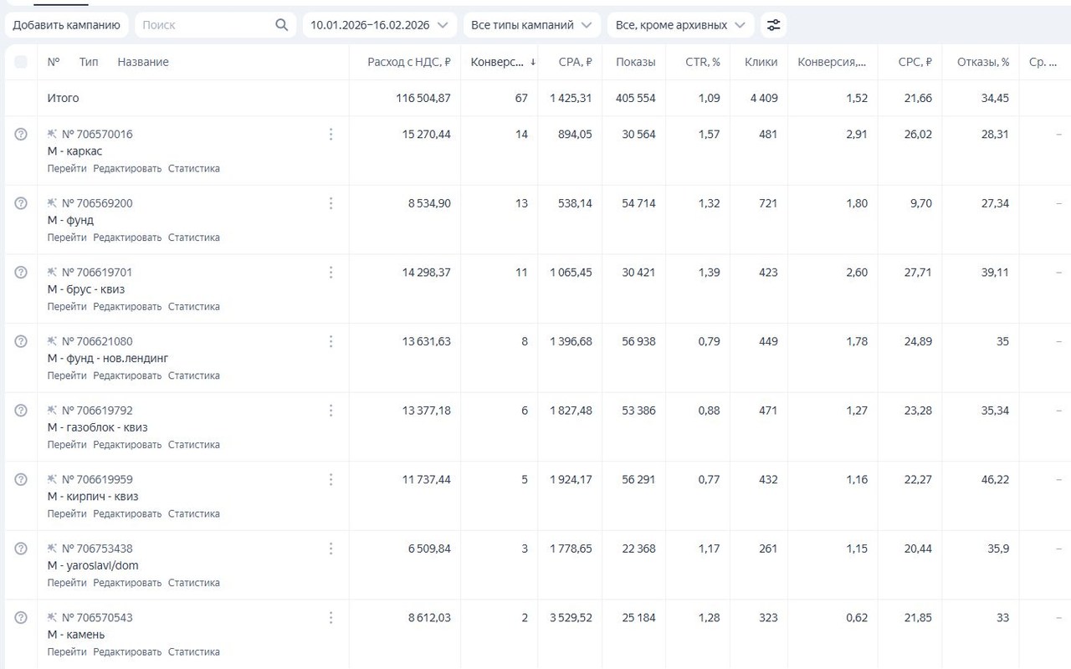Sort table by Расход с НДС column
This screenshot has height=669, width=1071.
pyautogui.click(x=409, y=62)
